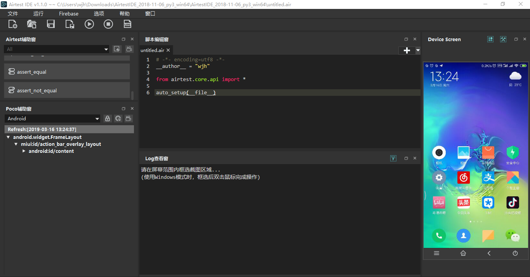The height and width of the screenshot is (277, 530).
Task: Expand the android:id/content tree node
Action: (24, 151)
